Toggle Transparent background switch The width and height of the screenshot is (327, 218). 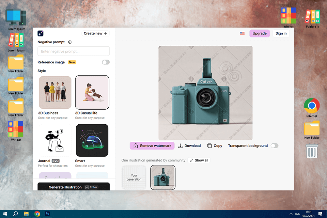click(x=275, y=145)
